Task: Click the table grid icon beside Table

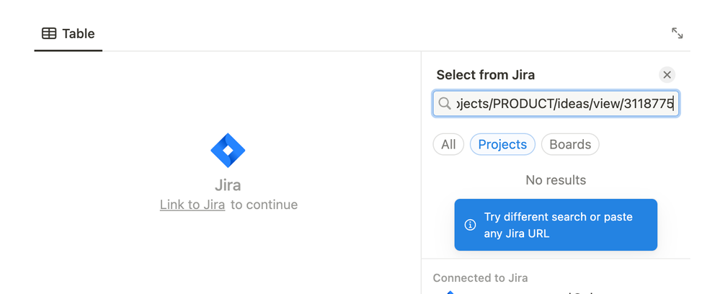Action: [x=49, y=34]
